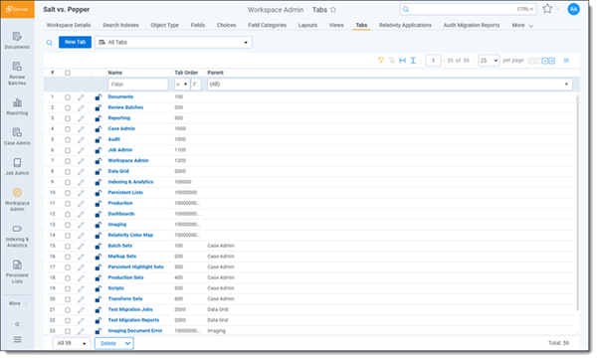Select the Data Grid row checkbox
597x359 pixels.
coord(68,172)
